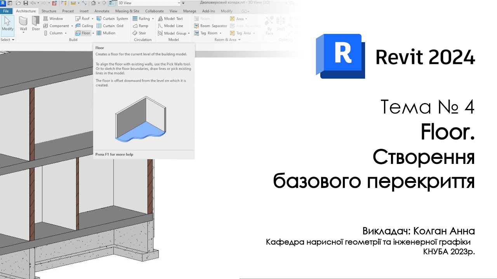The height and width of the screenshot is (279, 497).
Task: Click the Measure tool icon in quick access toolbar
Action: (x=73, y=3)
